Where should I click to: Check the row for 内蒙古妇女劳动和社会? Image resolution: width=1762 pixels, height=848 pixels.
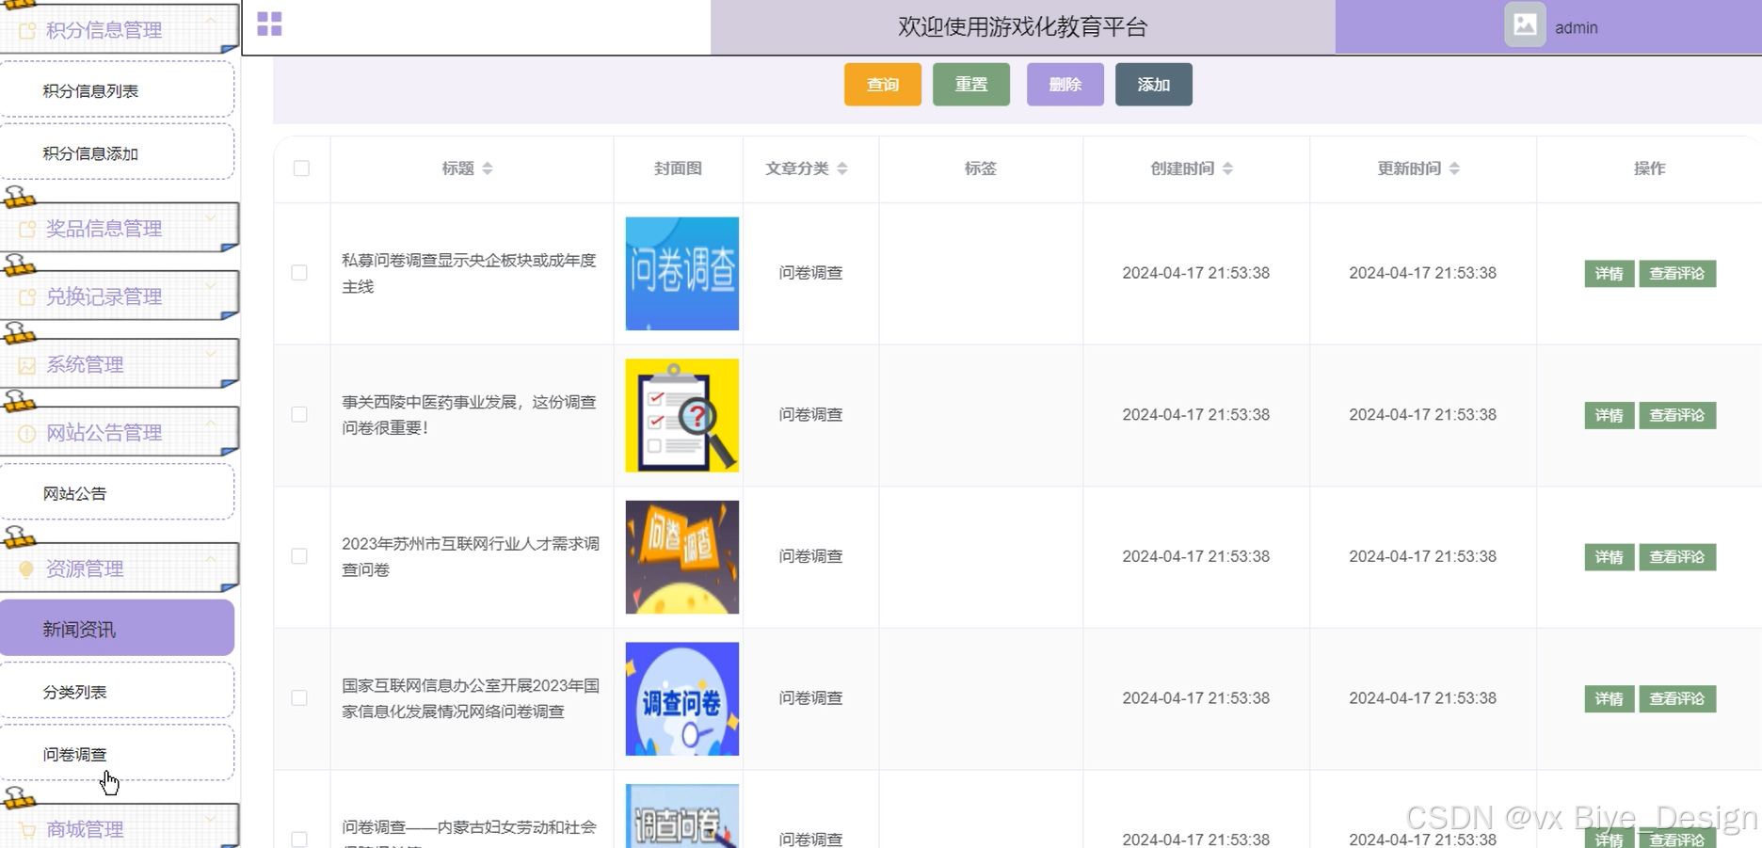[x=299, y=839]
